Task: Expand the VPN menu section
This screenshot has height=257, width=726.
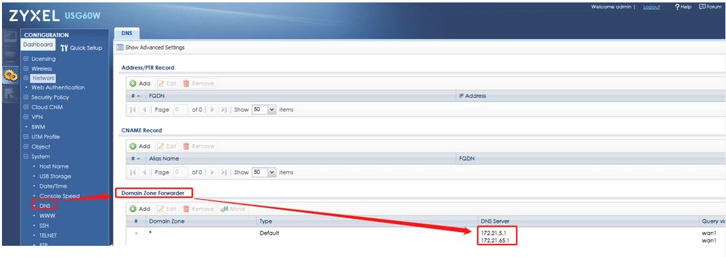Action: click(x=26, y=117)
